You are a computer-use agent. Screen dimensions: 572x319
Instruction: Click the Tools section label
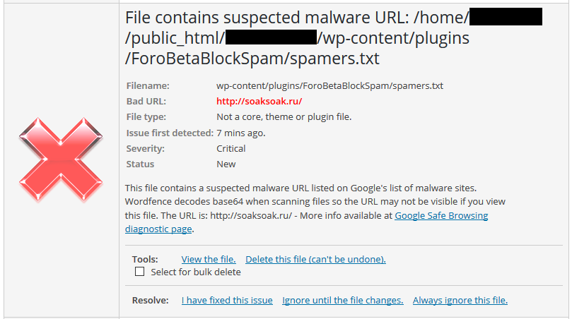[x=145, y=259]
